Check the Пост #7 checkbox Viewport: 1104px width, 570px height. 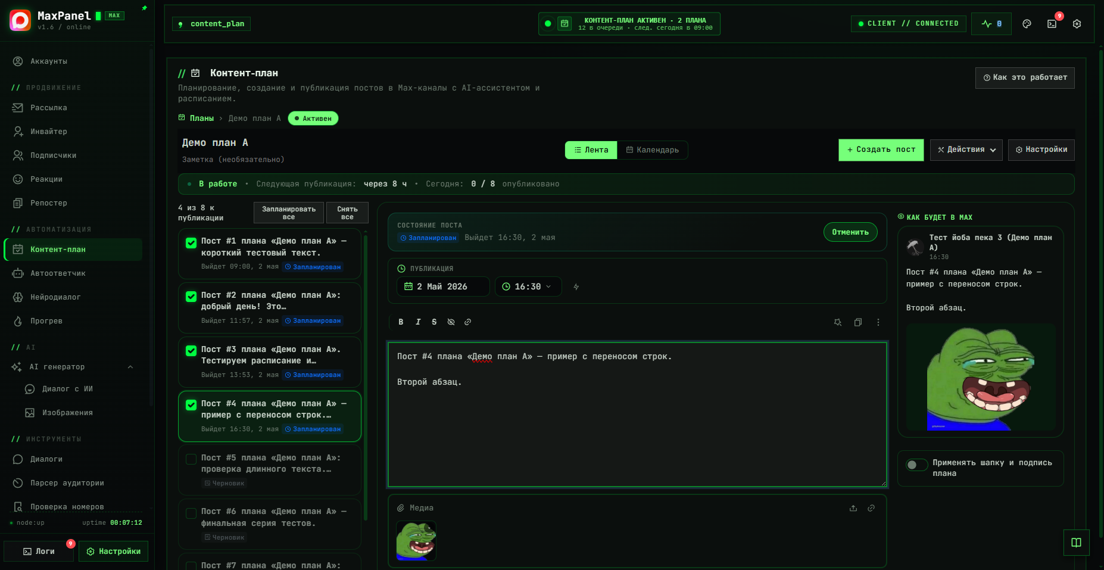click(x=191, y=566)
